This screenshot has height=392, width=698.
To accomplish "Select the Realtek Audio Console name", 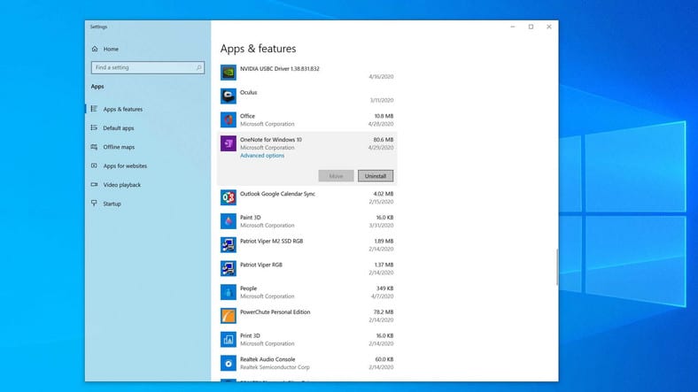I will [268, 359].
